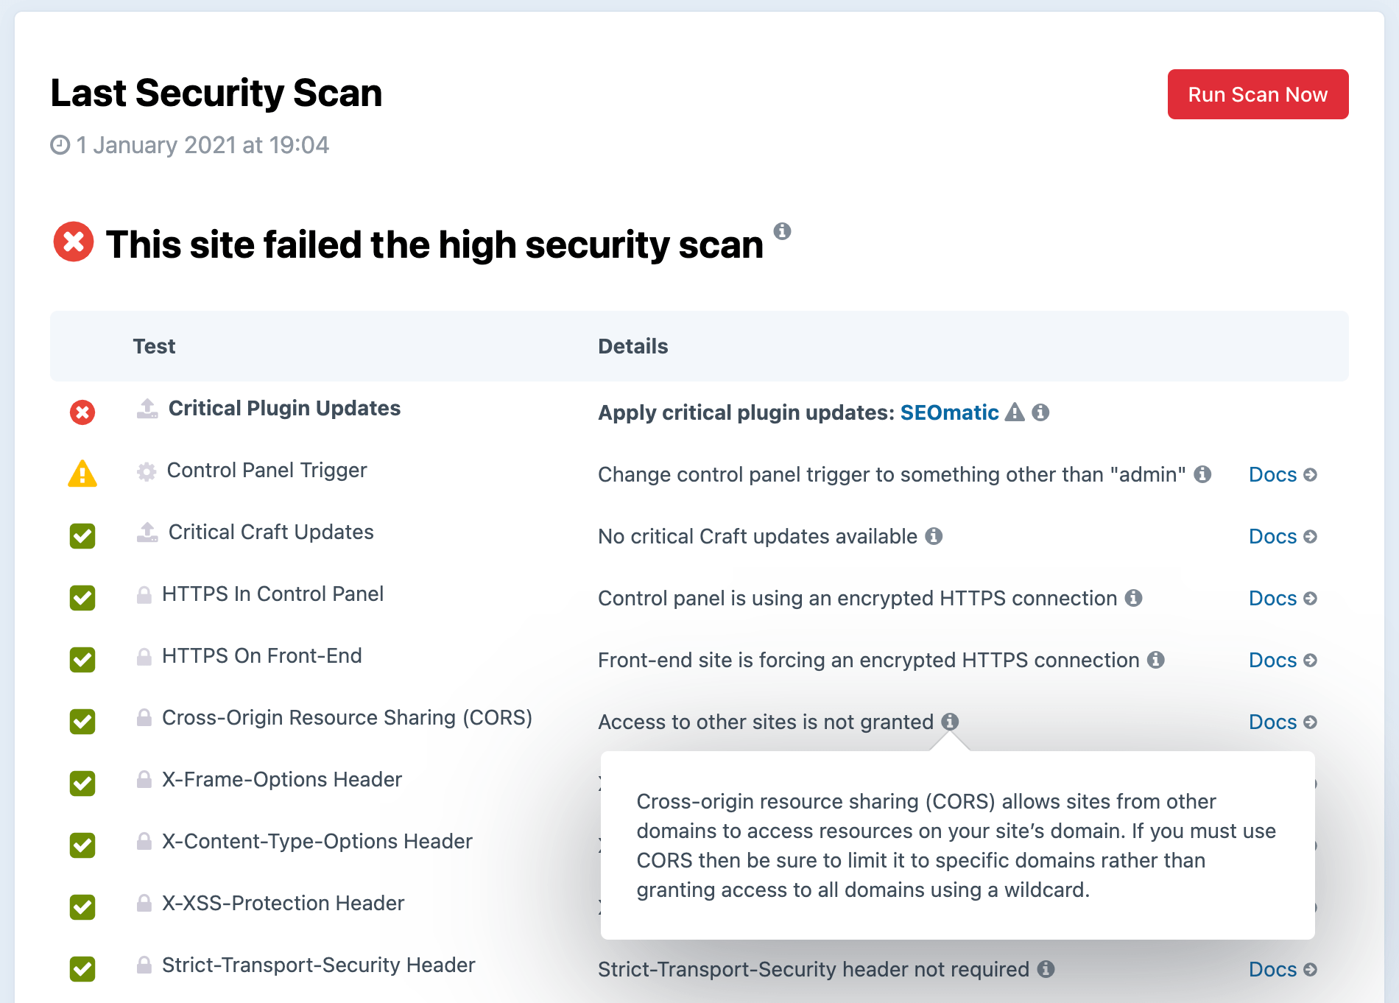Open Docs link for CORS test
1399x1003 pixels.
pos(1282,722)
